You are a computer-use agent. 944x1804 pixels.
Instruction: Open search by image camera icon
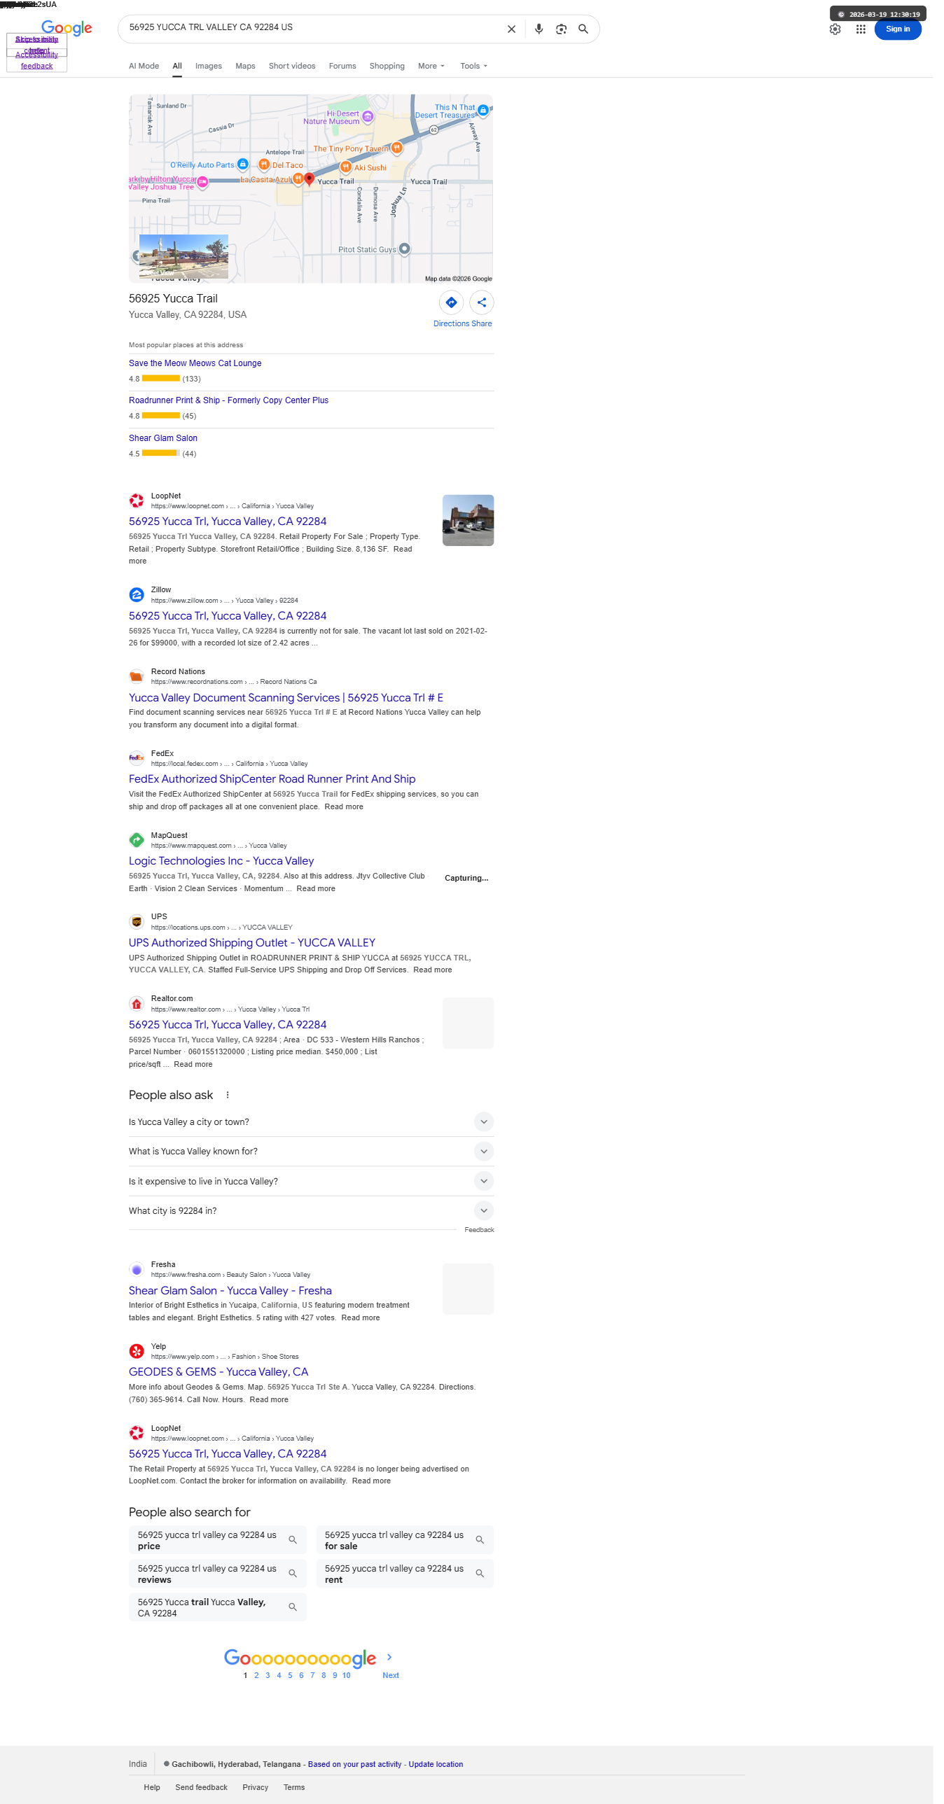pos(561,29)
